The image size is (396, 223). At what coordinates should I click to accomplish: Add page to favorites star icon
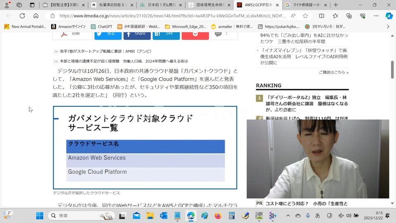305,16
